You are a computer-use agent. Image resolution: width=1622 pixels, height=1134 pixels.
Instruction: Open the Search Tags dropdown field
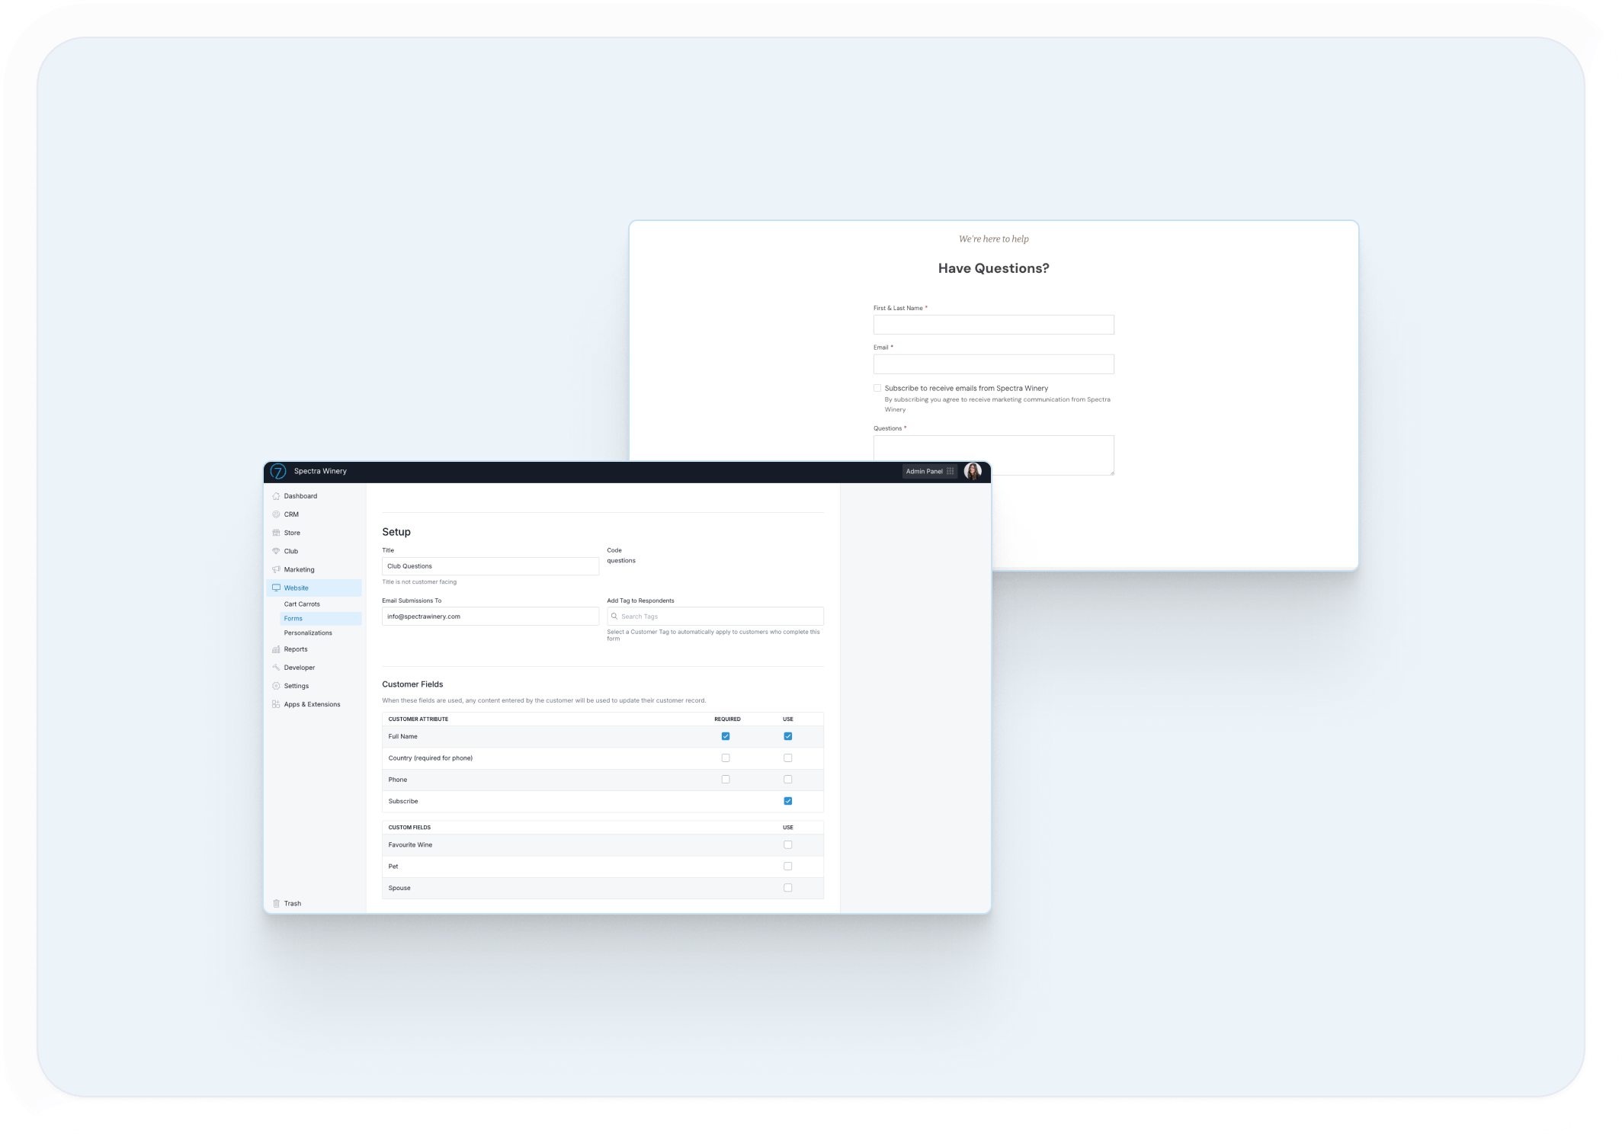coord(715,617)
